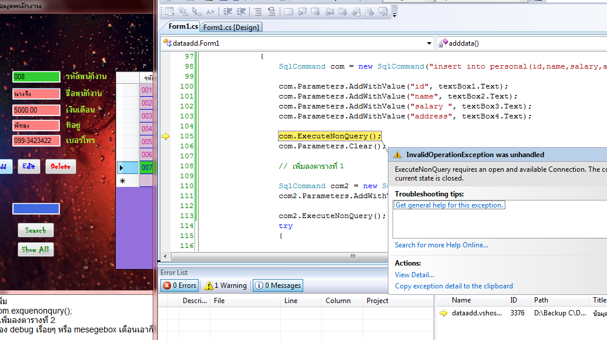This screenshot has width=607, height=340.
Task: Switch to the Form1.cs code tab
Action: pyautogui.click(x=183, y=26)
